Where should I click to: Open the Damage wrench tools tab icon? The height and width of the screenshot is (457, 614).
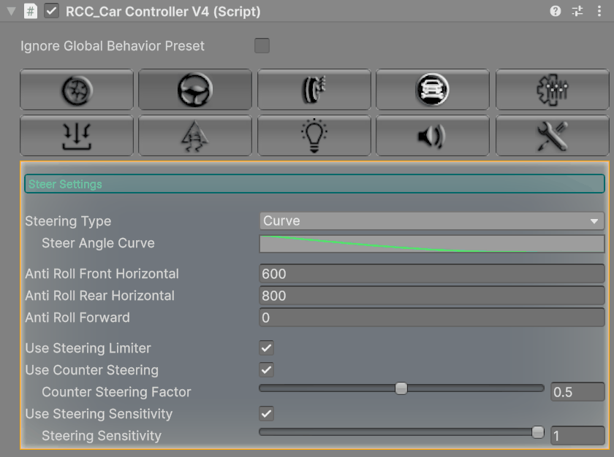pos(552,136)
